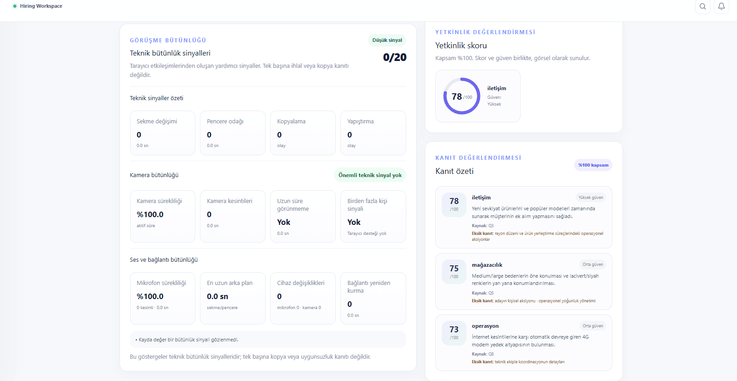Select the 75 score tile for mağazacılık
Viewport: 737px width, 381px height.
pyautogui.click(x=454, y=272)
